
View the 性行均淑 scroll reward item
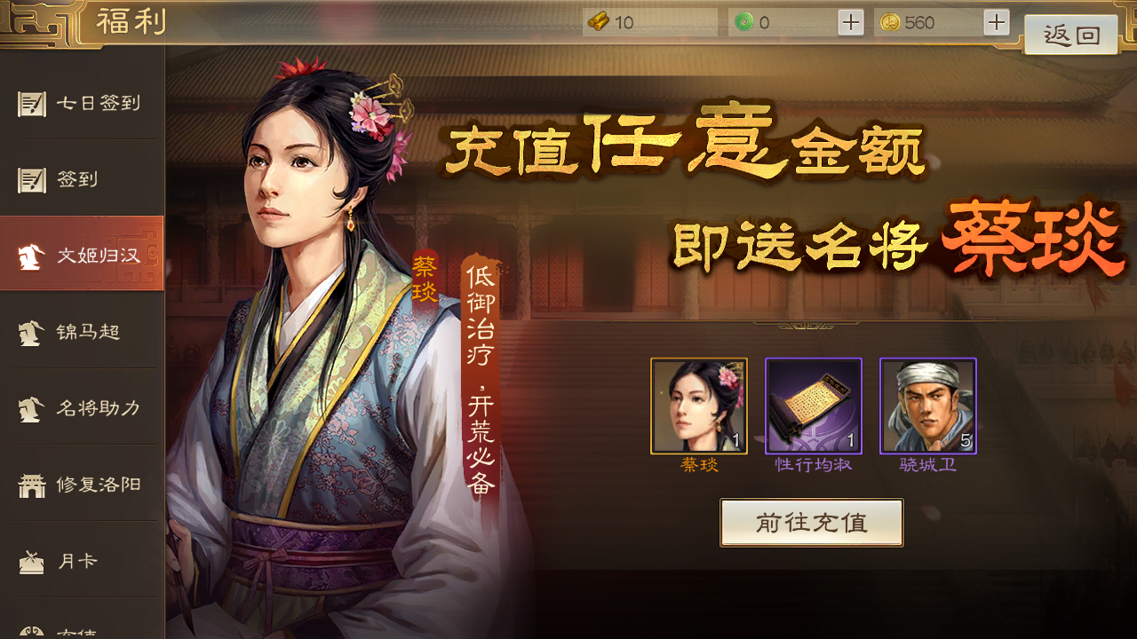coord(814,406)
